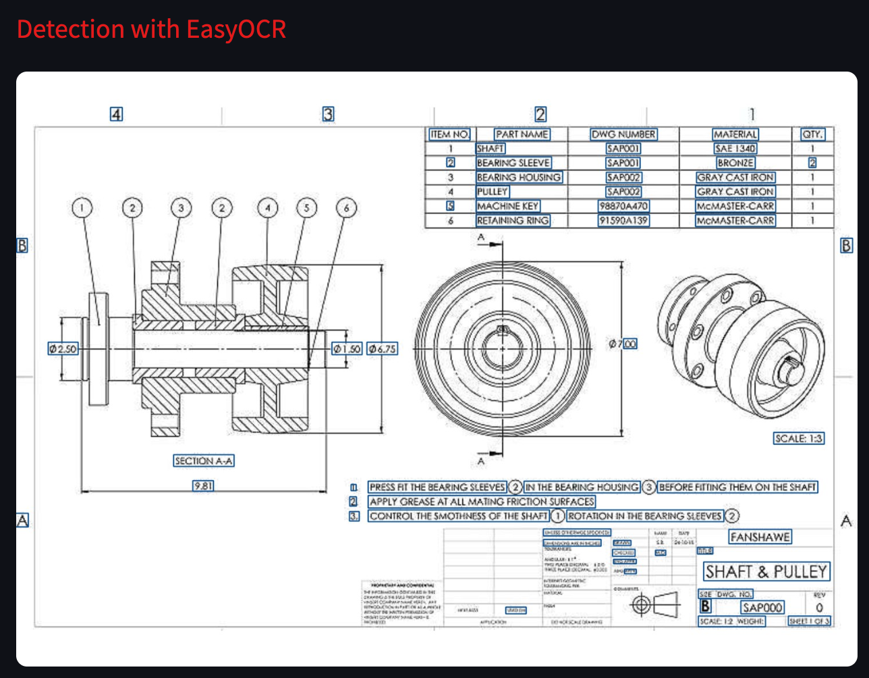Select the "SAE 1340" material cell
This screenshot has width=869, height=678.
(735, 149)
